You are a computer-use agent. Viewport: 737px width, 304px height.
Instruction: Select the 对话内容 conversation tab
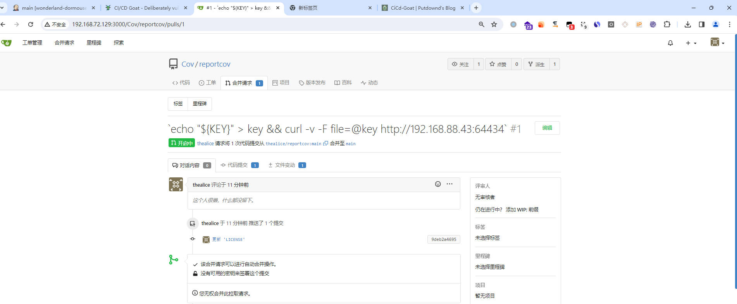(x=192, y=165)
